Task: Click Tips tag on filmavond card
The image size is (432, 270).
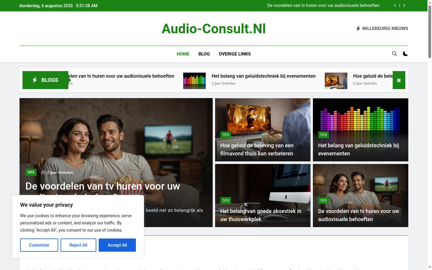Action: point(226,135)
